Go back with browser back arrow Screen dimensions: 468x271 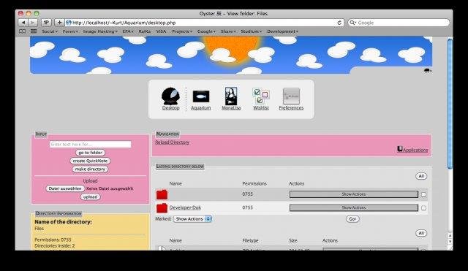23,23
